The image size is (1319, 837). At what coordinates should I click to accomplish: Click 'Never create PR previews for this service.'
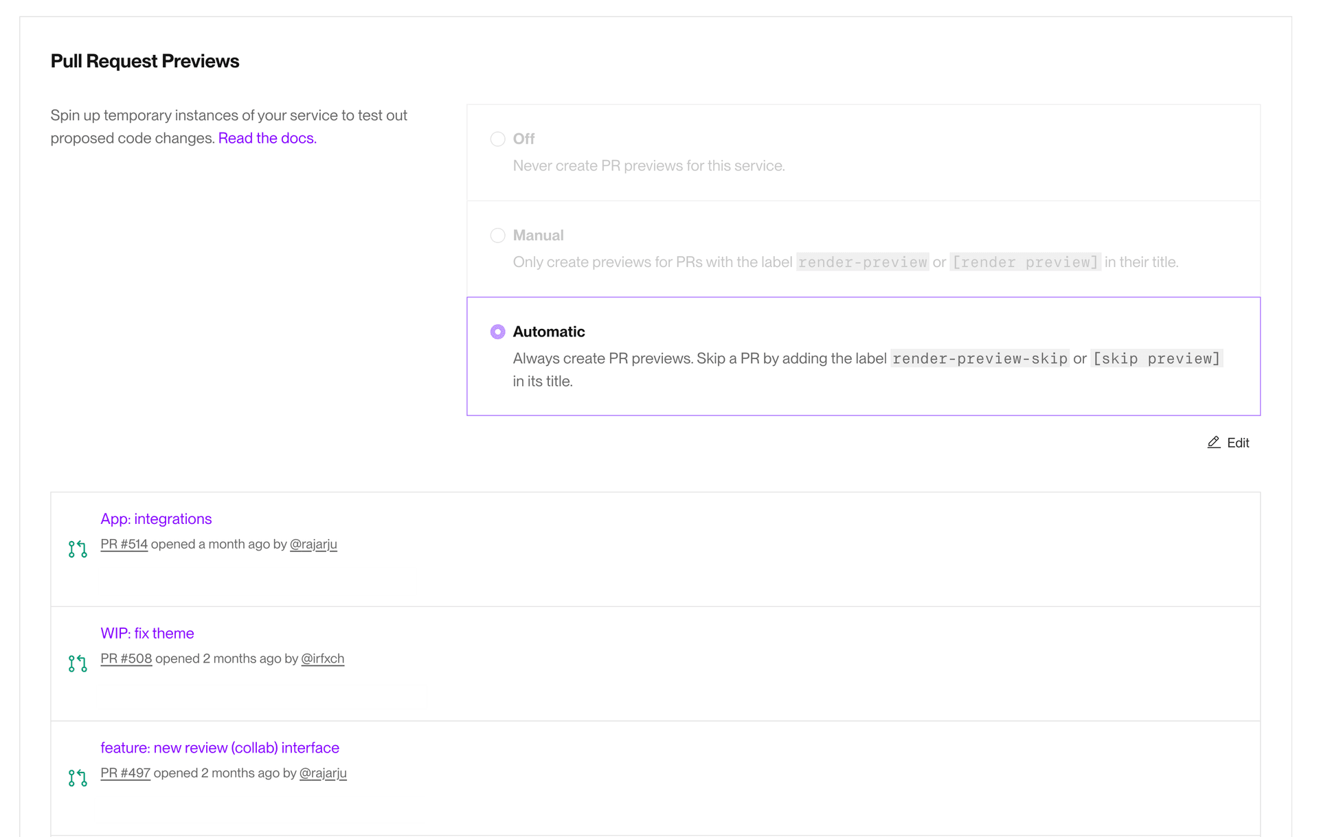[649, 165]
